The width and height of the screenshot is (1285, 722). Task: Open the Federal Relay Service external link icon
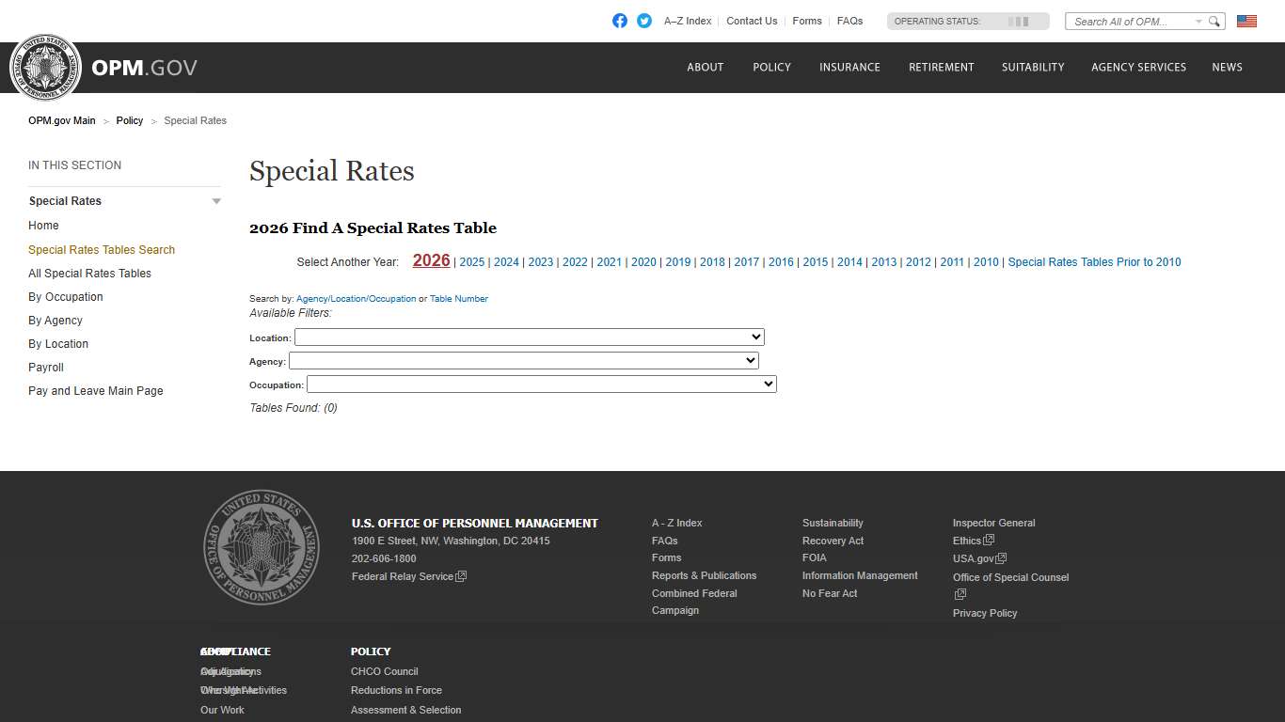(x=460, y=576)
